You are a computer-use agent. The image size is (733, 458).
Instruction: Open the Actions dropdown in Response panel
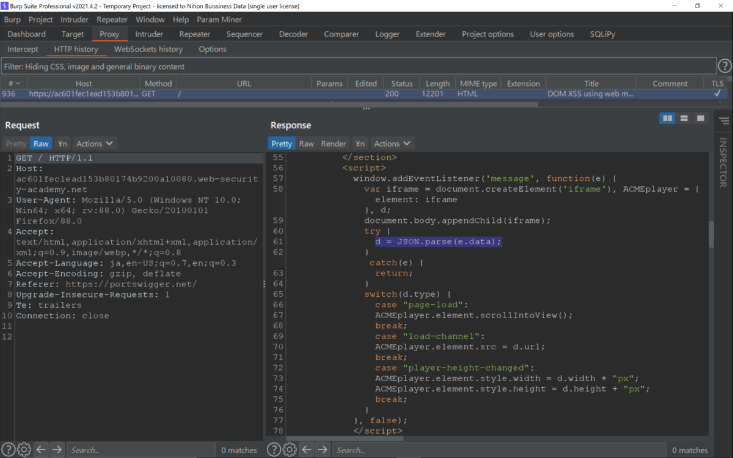392,143
